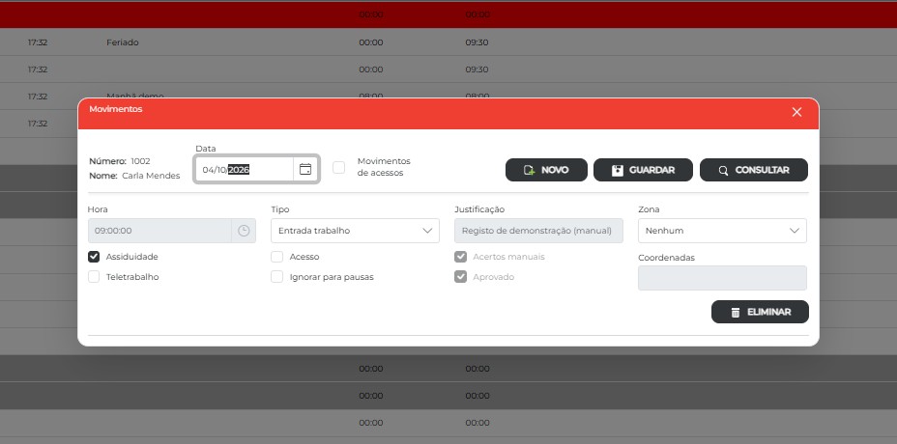
Task: Toggle the Acertos manuais checkbox
Action: tap(460, 257)
